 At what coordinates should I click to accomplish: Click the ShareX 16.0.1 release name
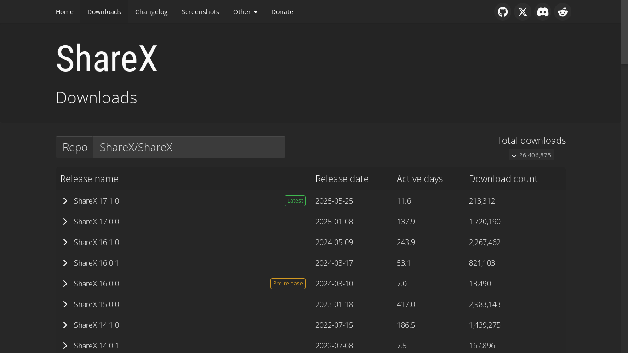coord(97,263)
